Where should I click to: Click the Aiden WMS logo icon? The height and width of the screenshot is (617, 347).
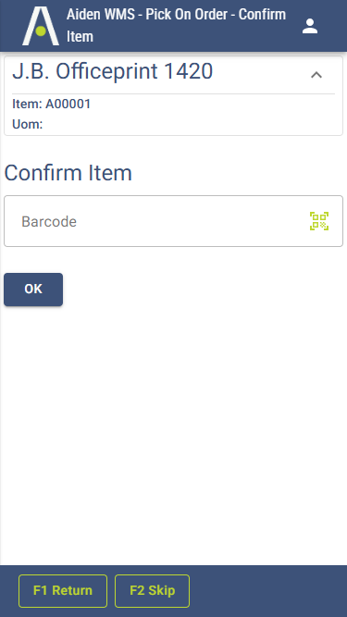[41, 26]
